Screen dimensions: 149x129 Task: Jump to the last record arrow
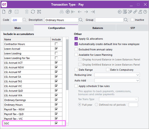[93, 12]
